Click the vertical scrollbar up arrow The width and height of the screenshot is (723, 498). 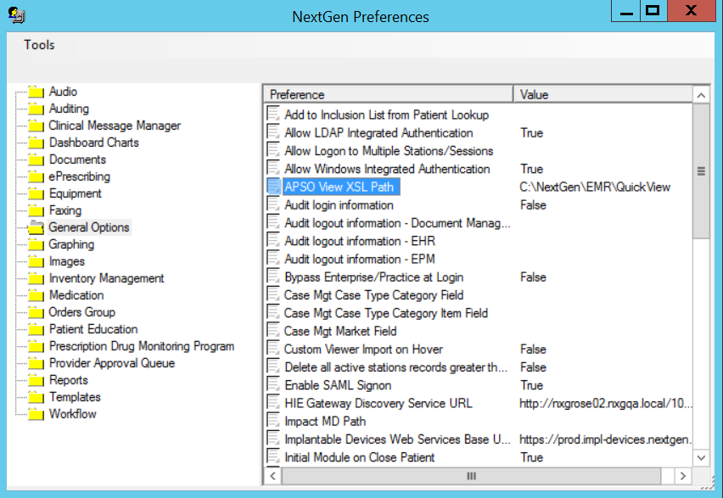click(701, 96)
